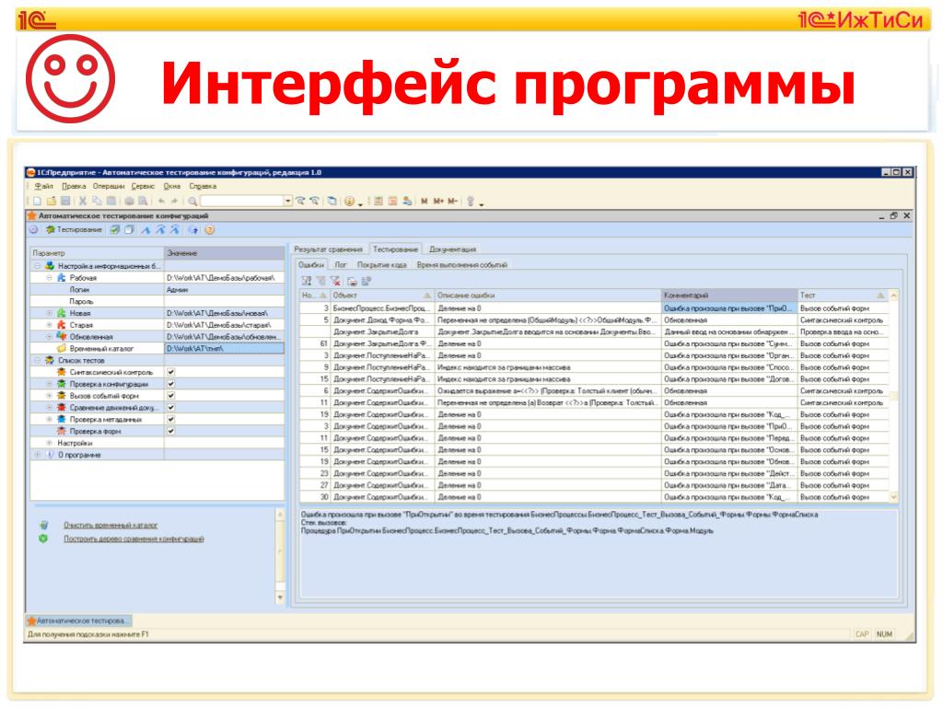
Task: Click the errors table vertical scrollbar
Action: click(x=893, y=396)
